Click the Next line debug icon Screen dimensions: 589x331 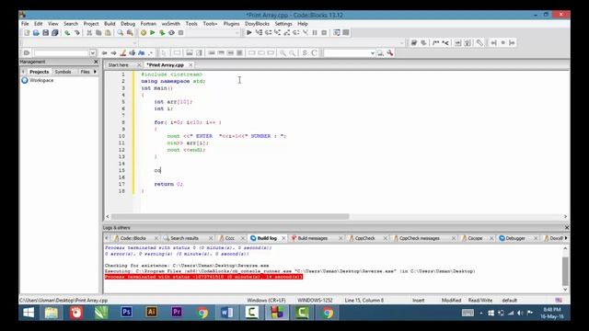coord(268,33)
